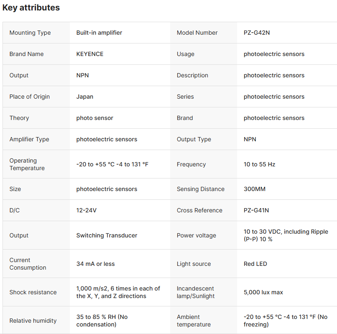Image resolution: width=337 pixels, height=334 pixels.
Task: Click the "Switching Transducer" output value
Action: click(x=107, y=235)
